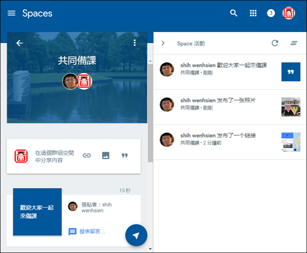Click the 共同備課・2 分鐘前 subtitle
The height and width of the screenshot is (253, 307).
[201, 143]
